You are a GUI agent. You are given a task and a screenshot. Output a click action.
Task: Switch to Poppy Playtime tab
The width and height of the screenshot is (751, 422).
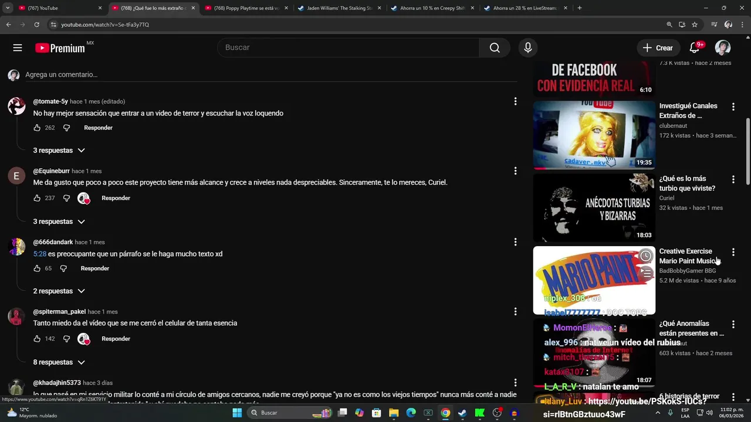[246, 8]
